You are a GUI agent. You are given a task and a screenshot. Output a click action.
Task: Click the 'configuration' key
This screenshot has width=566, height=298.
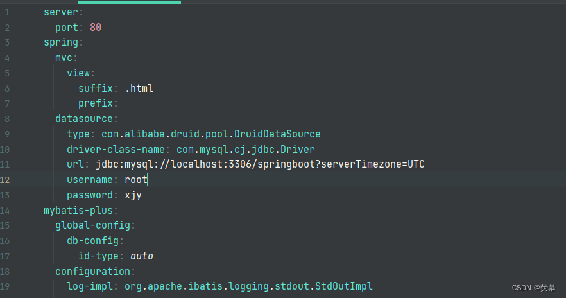pos(92,272)
